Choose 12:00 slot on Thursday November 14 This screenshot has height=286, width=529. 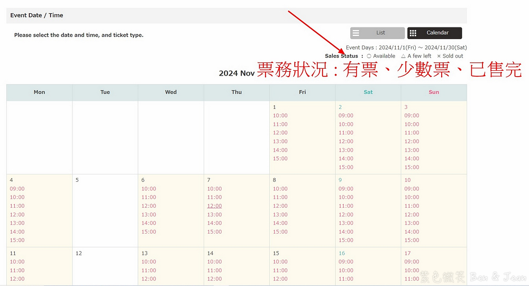[x=214, y=279]
